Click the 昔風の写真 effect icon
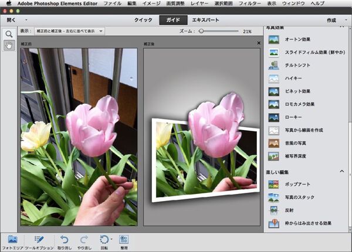Viewport: 352px width, 252px height. point(273,143)
